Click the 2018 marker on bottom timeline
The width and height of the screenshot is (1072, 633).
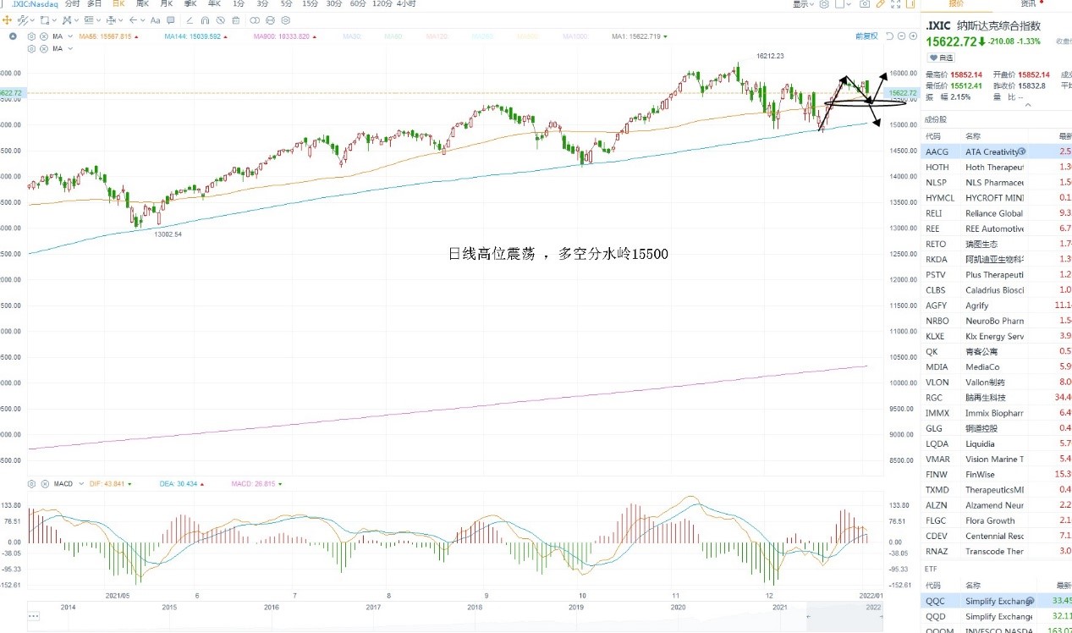[475, 608]
